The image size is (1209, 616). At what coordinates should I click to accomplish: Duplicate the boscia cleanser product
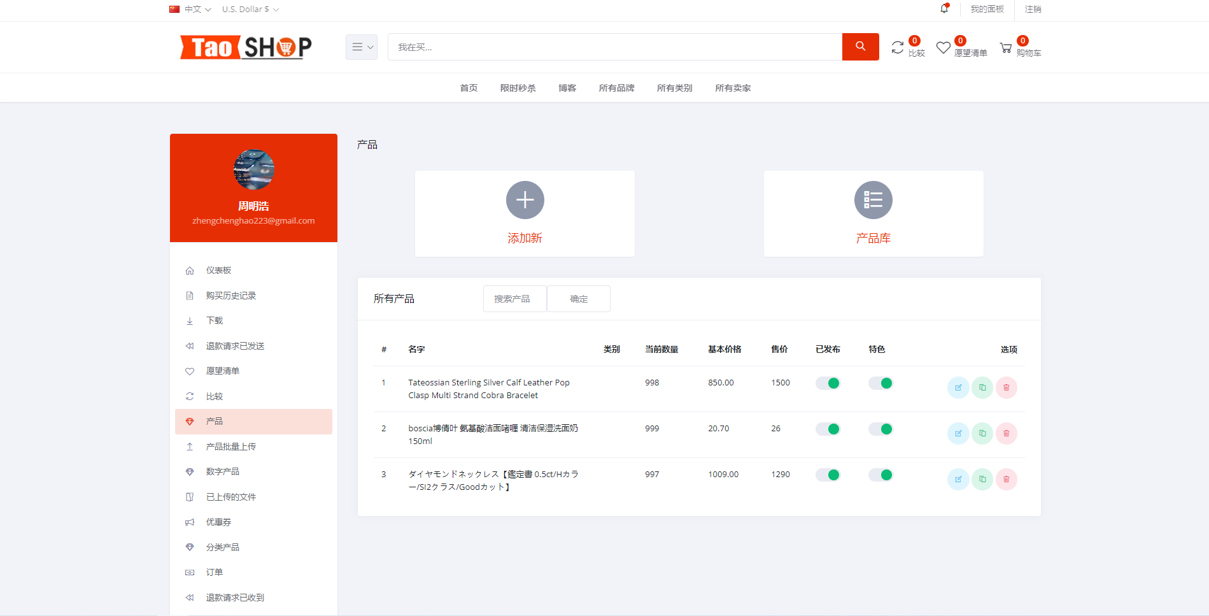pyautogui.click(x=982, y=433)
